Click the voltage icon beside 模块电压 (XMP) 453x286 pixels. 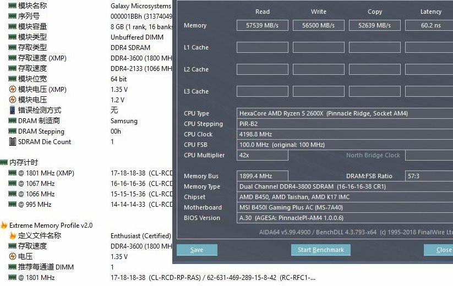pyautogui.click(x=13, y=89)
